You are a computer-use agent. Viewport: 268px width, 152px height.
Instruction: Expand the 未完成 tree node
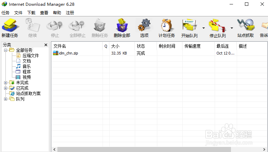tap(6, 83)
